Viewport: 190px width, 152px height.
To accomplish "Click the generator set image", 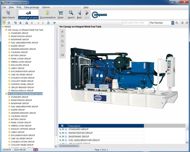I will click(124, 78).
